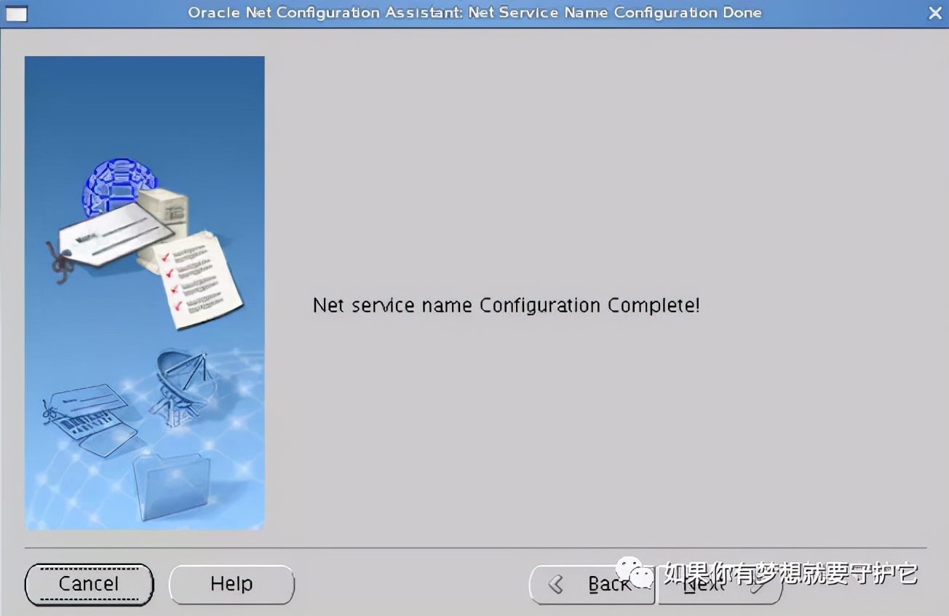Click the Cancel button

click(x=89, y=584)
